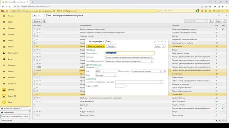229x128 pixels.
Task: Select row with code 99.01
Action: tap(130, 98)
